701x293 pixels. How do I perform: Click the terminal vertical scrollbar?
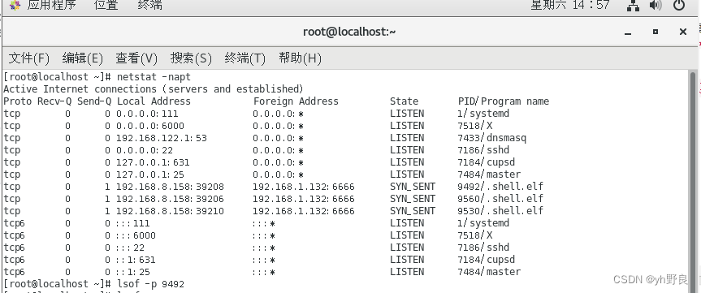pyautogui.click(x=694, y=181)
